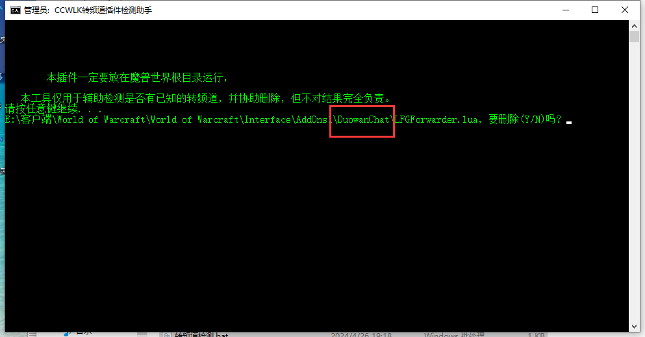
Task: Minimize the CCWLK detection assistant window
Action: (566, 10)
